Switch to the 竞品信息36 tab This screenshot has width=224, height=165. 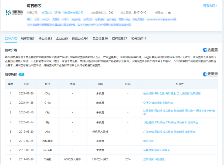(x=100, y=38)
